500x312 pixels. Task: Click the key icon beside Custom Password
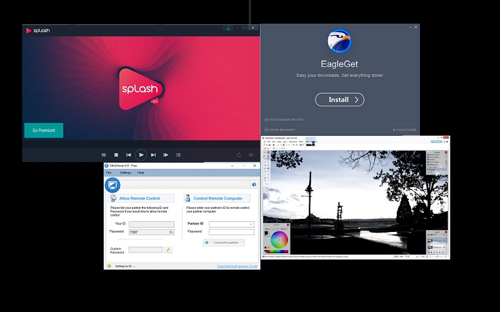[168, 249]
